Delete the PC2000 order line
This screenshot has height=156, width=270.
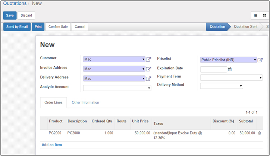[x=260, y=133]
